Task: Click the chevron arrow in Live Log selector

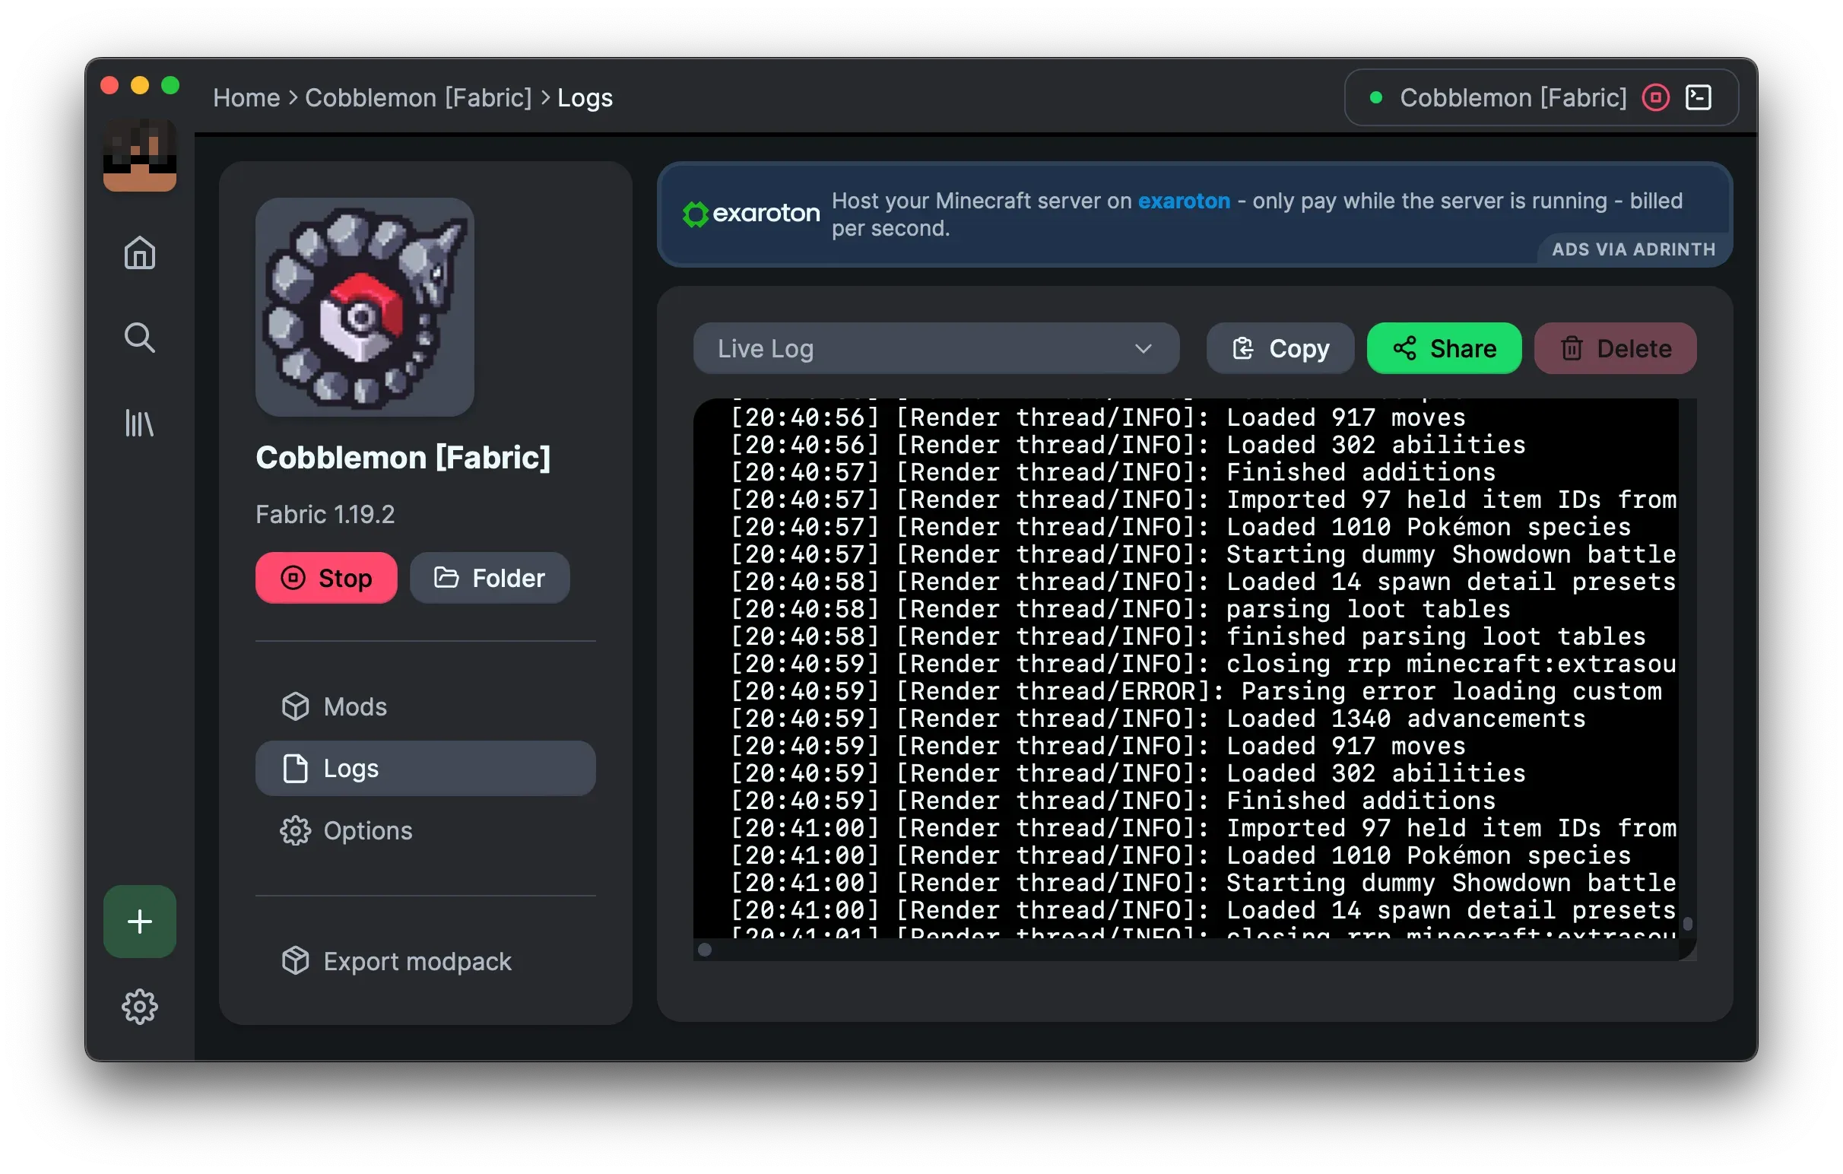Action: point(1143,349)
